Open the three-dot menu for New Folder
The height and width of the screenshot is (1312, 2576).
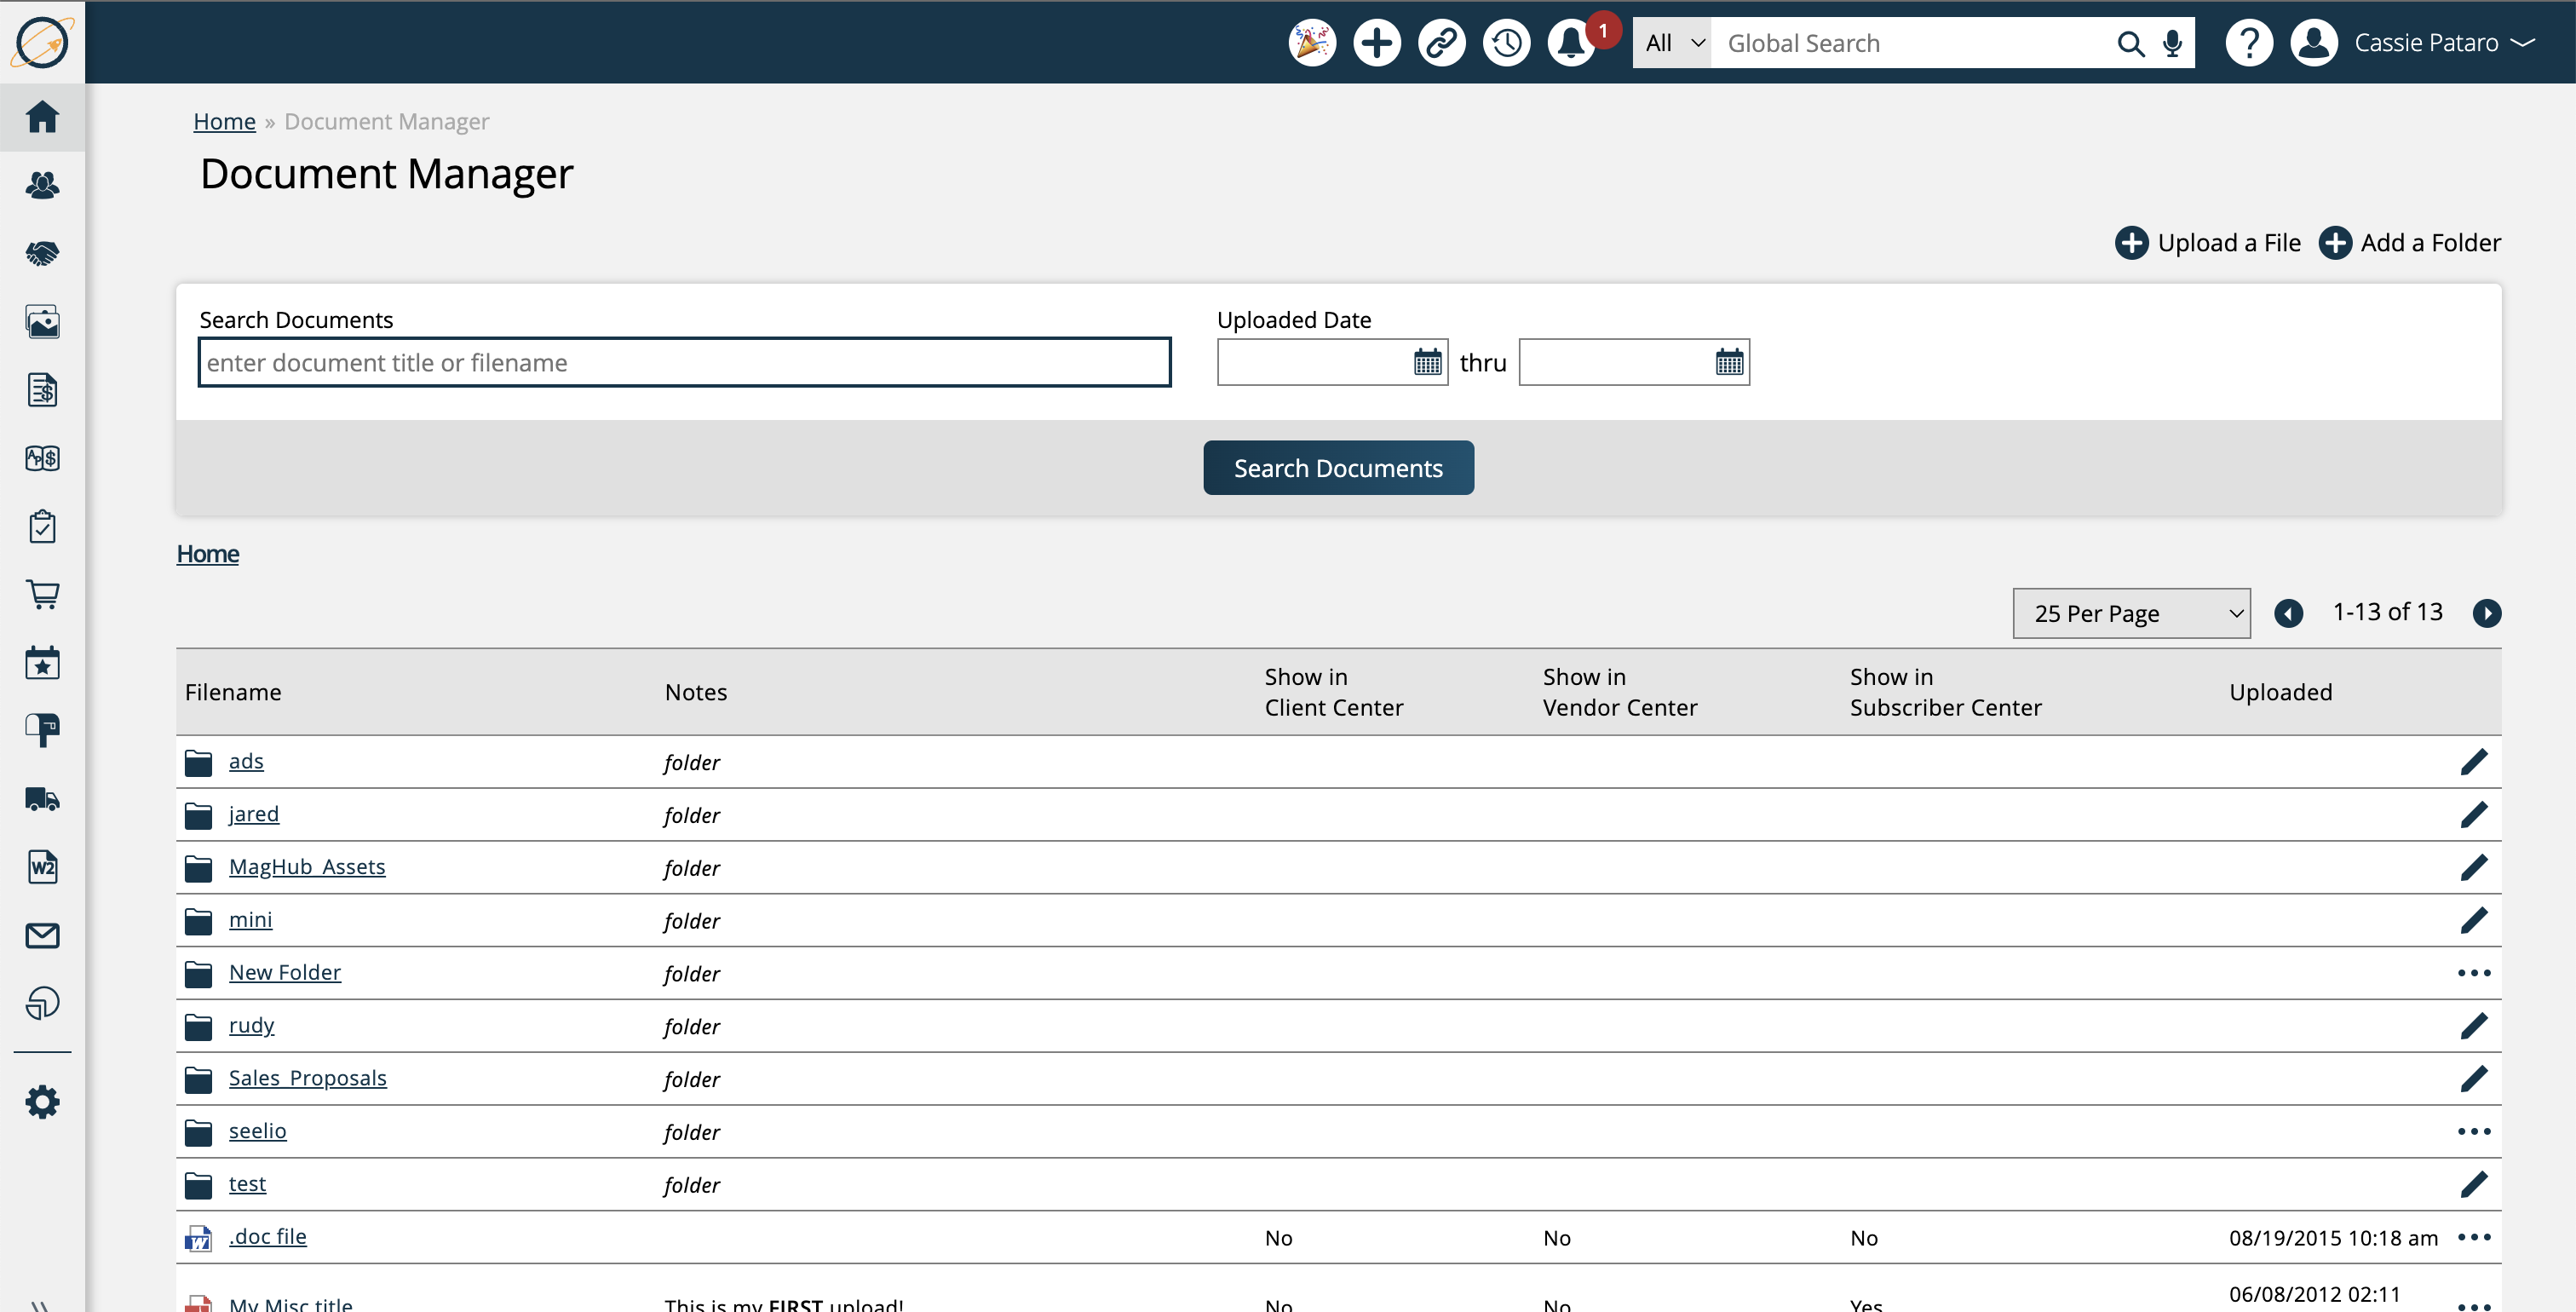pyautogui.click(x=2473, y=973)
